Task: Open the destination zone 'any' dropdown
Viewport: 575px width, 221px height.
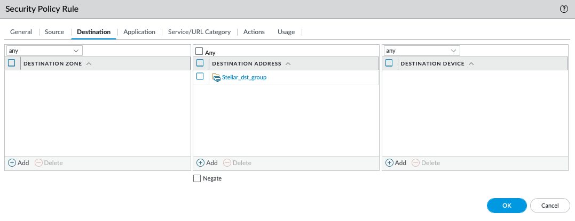Action: 44,51
